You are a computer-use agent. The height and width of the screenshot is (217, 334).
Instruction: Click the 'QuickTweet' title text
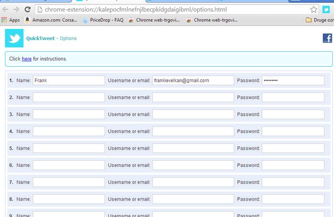coord(41,38)
